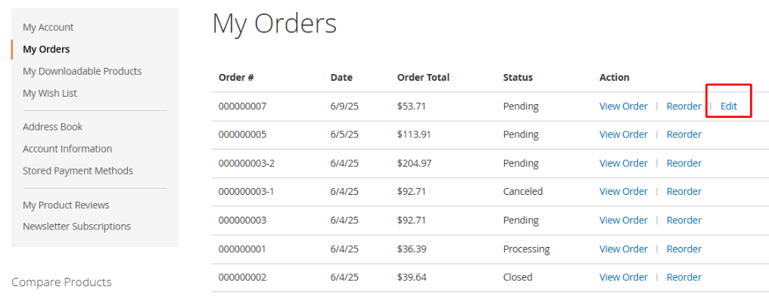
Task: Open My Account in sidebar
Action: 48,27
